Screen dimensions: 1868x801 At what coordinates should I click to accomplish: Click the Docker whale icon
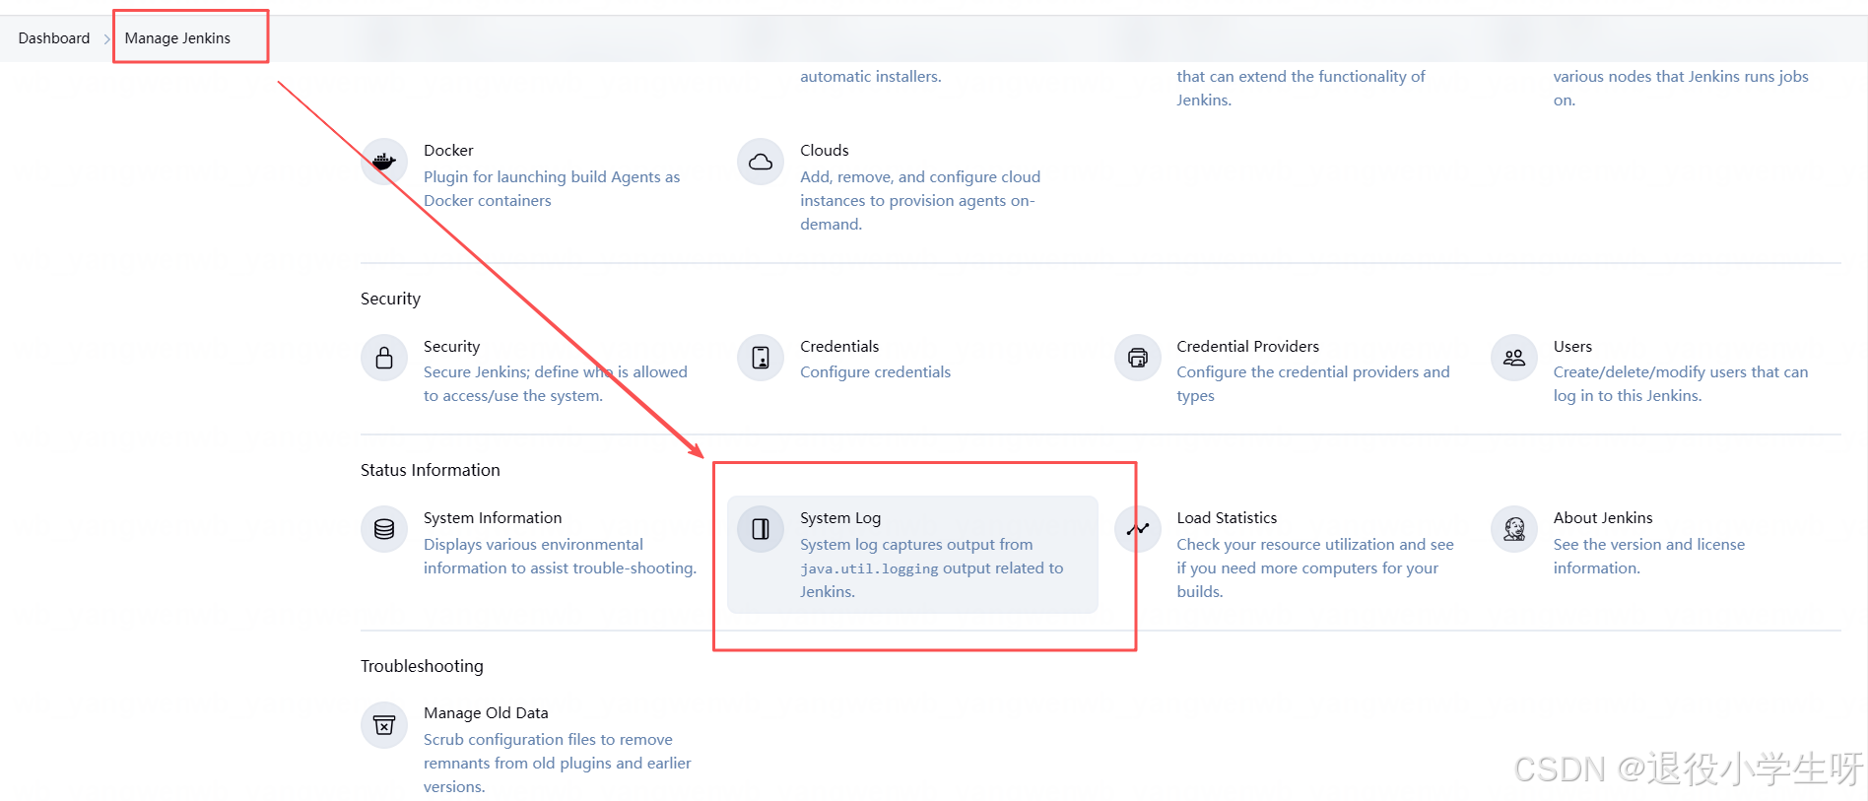click(384, 162)
